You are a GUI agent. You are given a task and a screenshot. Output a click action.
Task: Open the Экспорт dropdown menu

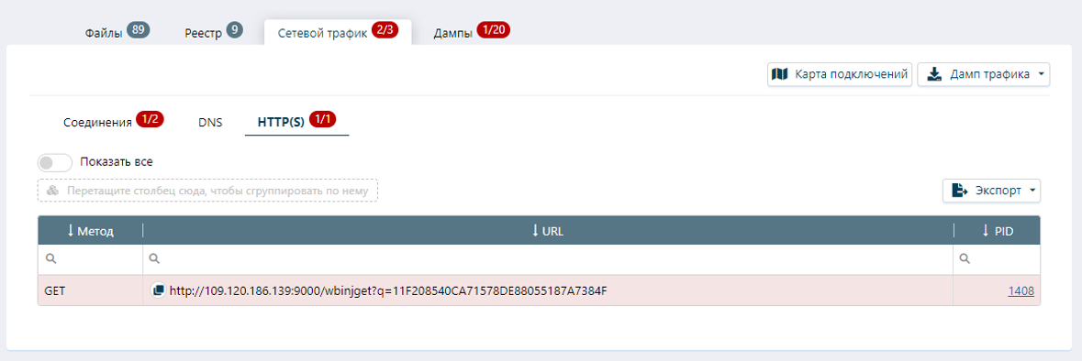(991, 191)
